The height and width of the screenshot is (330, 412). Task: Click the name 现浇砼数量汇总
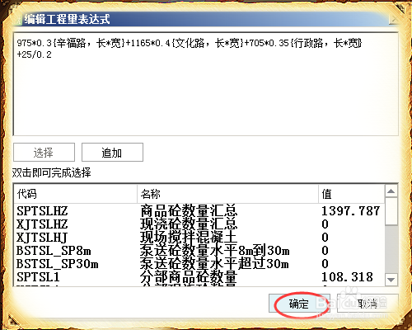[x=189, y=224]
